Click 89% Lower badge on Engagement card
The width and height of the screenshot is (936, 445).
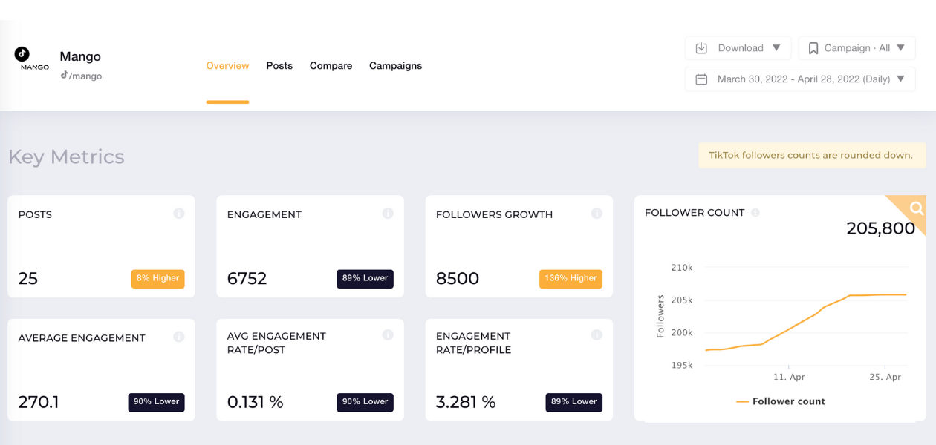tap(365, 279)
